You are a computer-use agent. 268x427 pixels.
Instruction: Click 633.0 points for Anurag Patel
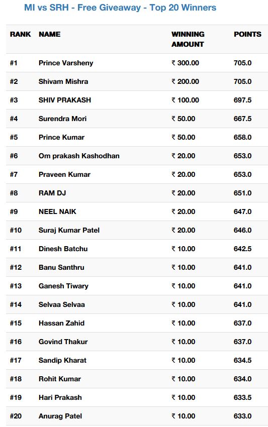tap(242, 416)
